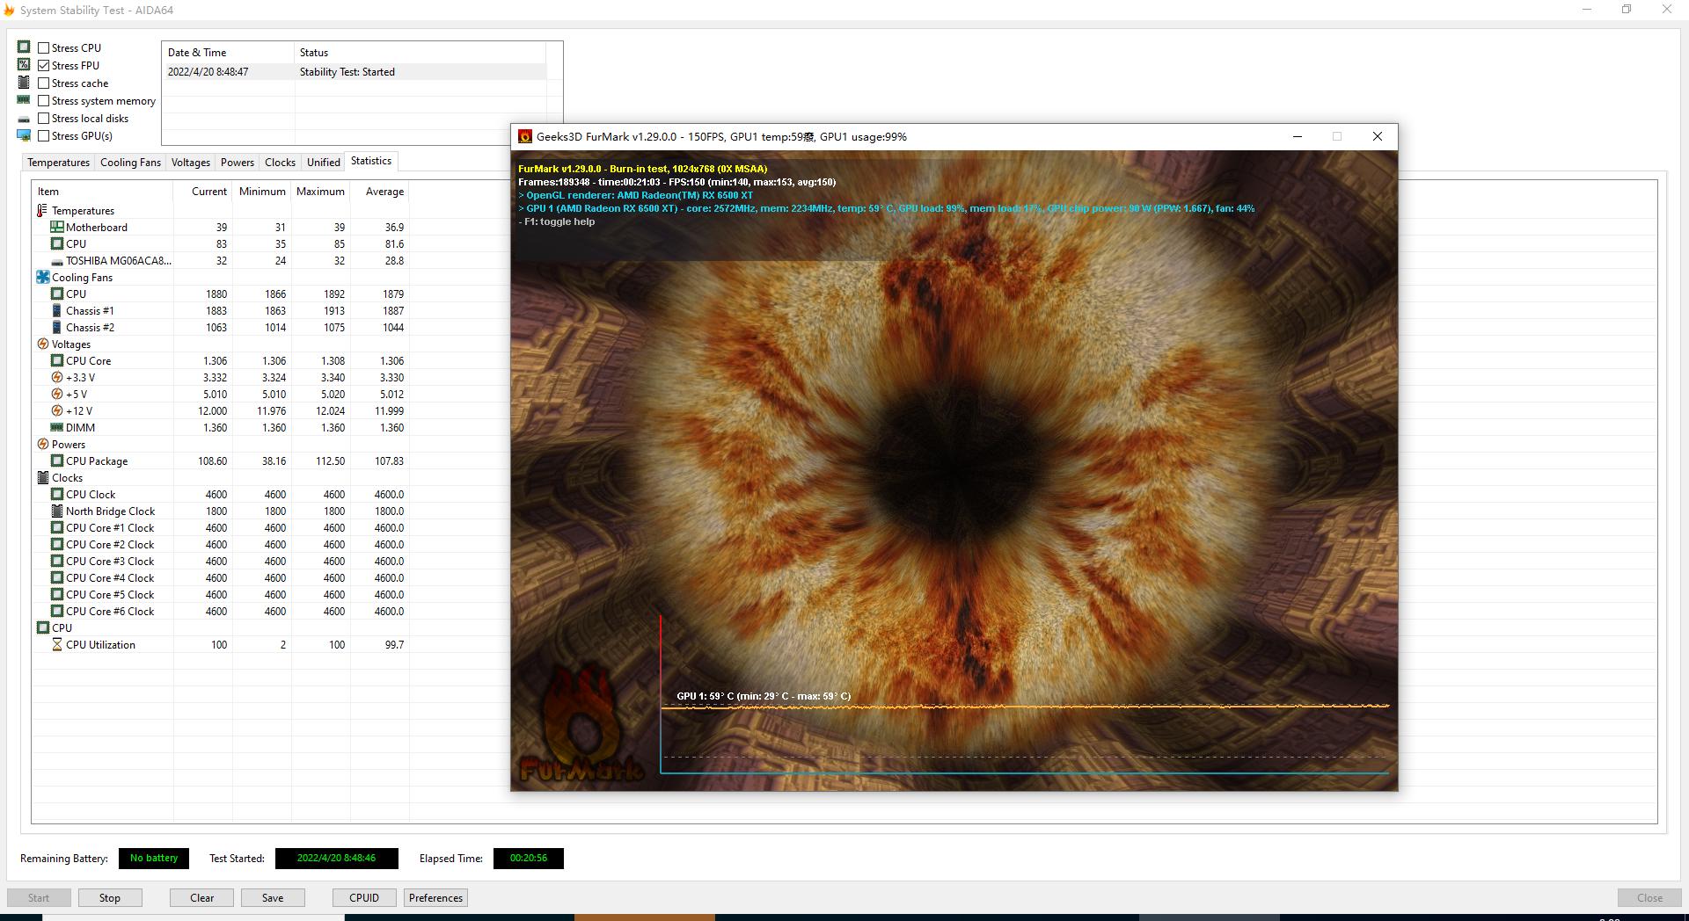Select the CPU category row above CPU Utilization
Viewport: 1689px width, 921px height.
(x=62, y=628)
